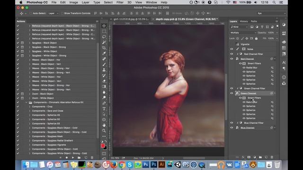Open the Layer menu

click(x=85, y=2)
